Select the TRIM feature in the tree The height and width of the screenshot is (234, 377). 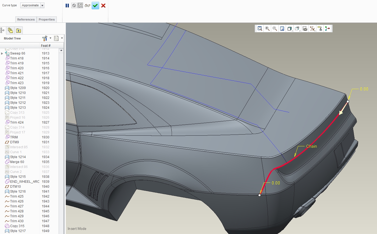14,137
